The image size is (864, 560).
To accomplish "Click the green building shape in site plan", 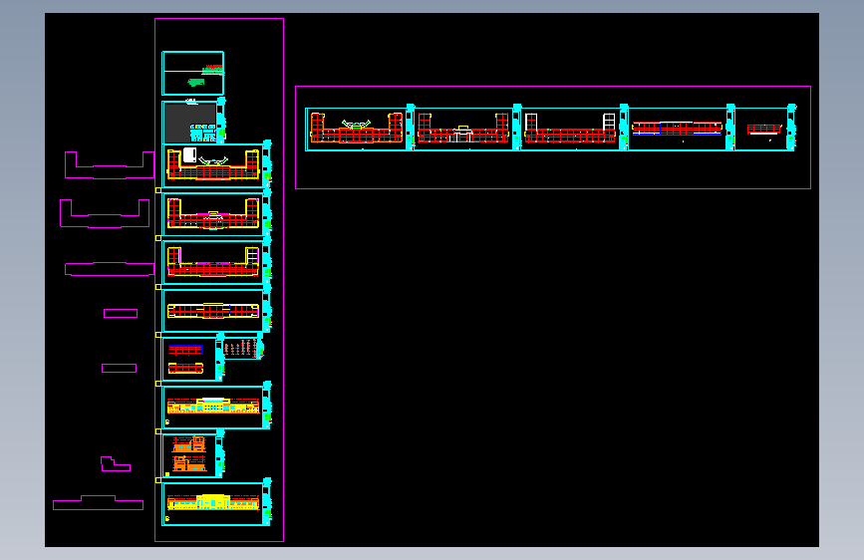I will point(196,82).
